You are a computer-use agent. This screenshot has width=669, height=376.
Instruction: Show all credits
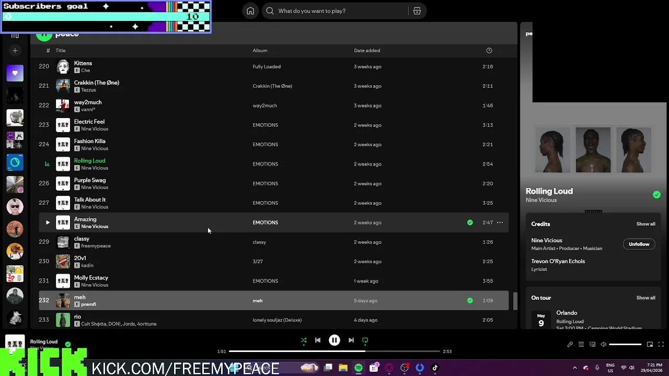tap(645, 224)
